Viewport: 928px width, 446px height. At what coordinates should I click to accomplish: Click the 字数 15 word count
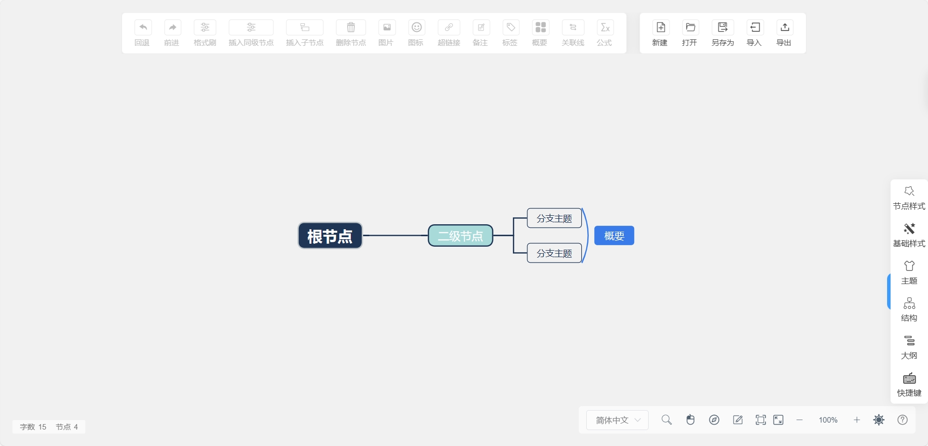tap(33, 427)
